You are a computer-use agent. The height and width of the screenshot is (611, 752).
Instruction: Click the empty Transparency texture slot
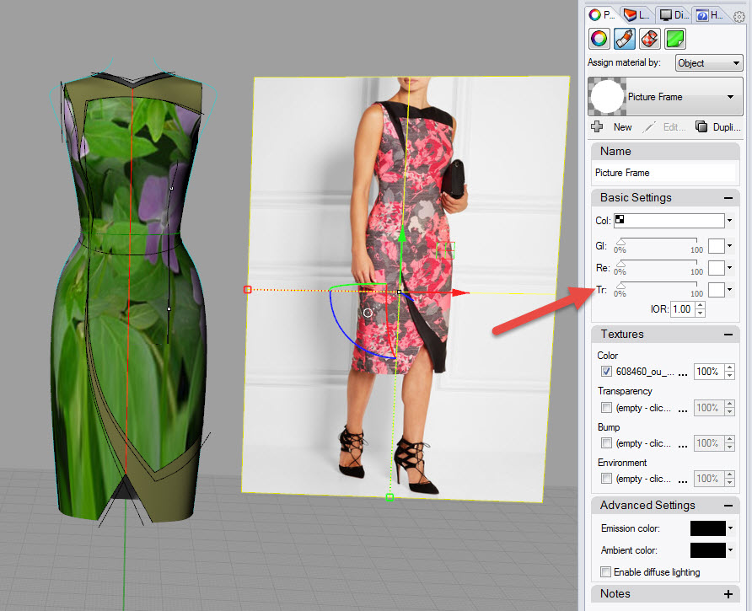point(645,408)
